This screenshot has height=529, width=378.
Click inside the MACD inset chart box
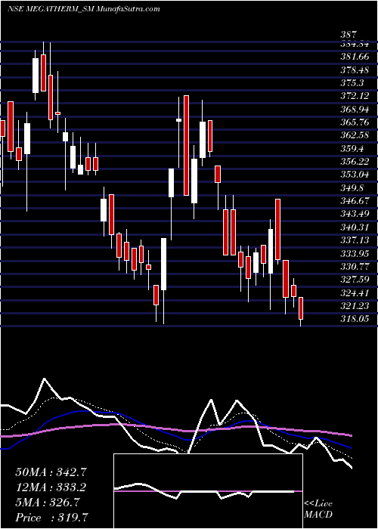208,491
